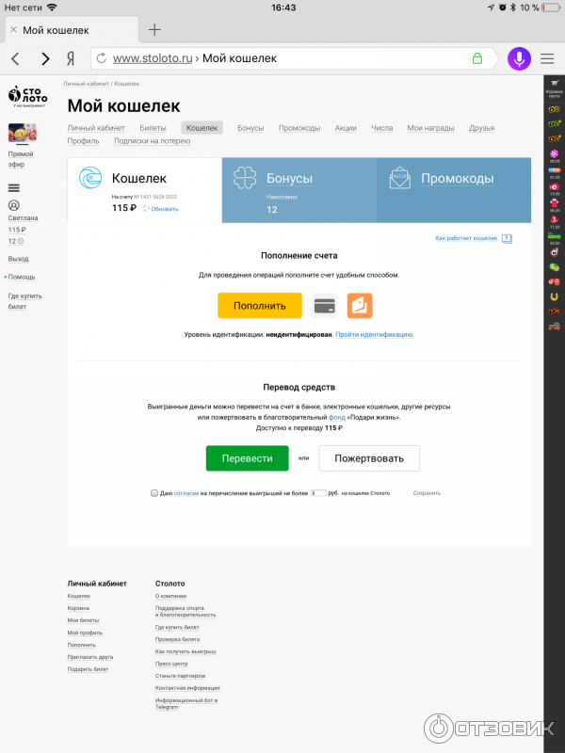Image resolution: width=565 pixels, height=753 pixels.
Task: Click the winnings limit amount field
Action: pos(318,492)
